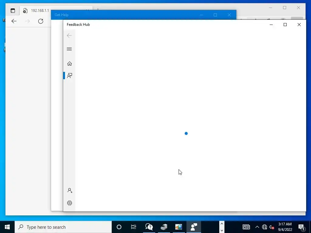This screenshot has height=233, width=311.
Task: Maximize the Get Help window
Action: (215, 15)
